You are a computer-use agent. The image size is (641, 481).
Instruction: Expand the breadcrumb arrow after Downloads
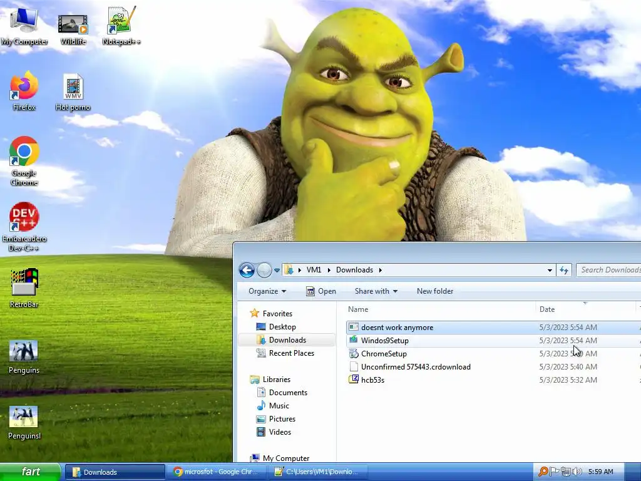[380, 270]
